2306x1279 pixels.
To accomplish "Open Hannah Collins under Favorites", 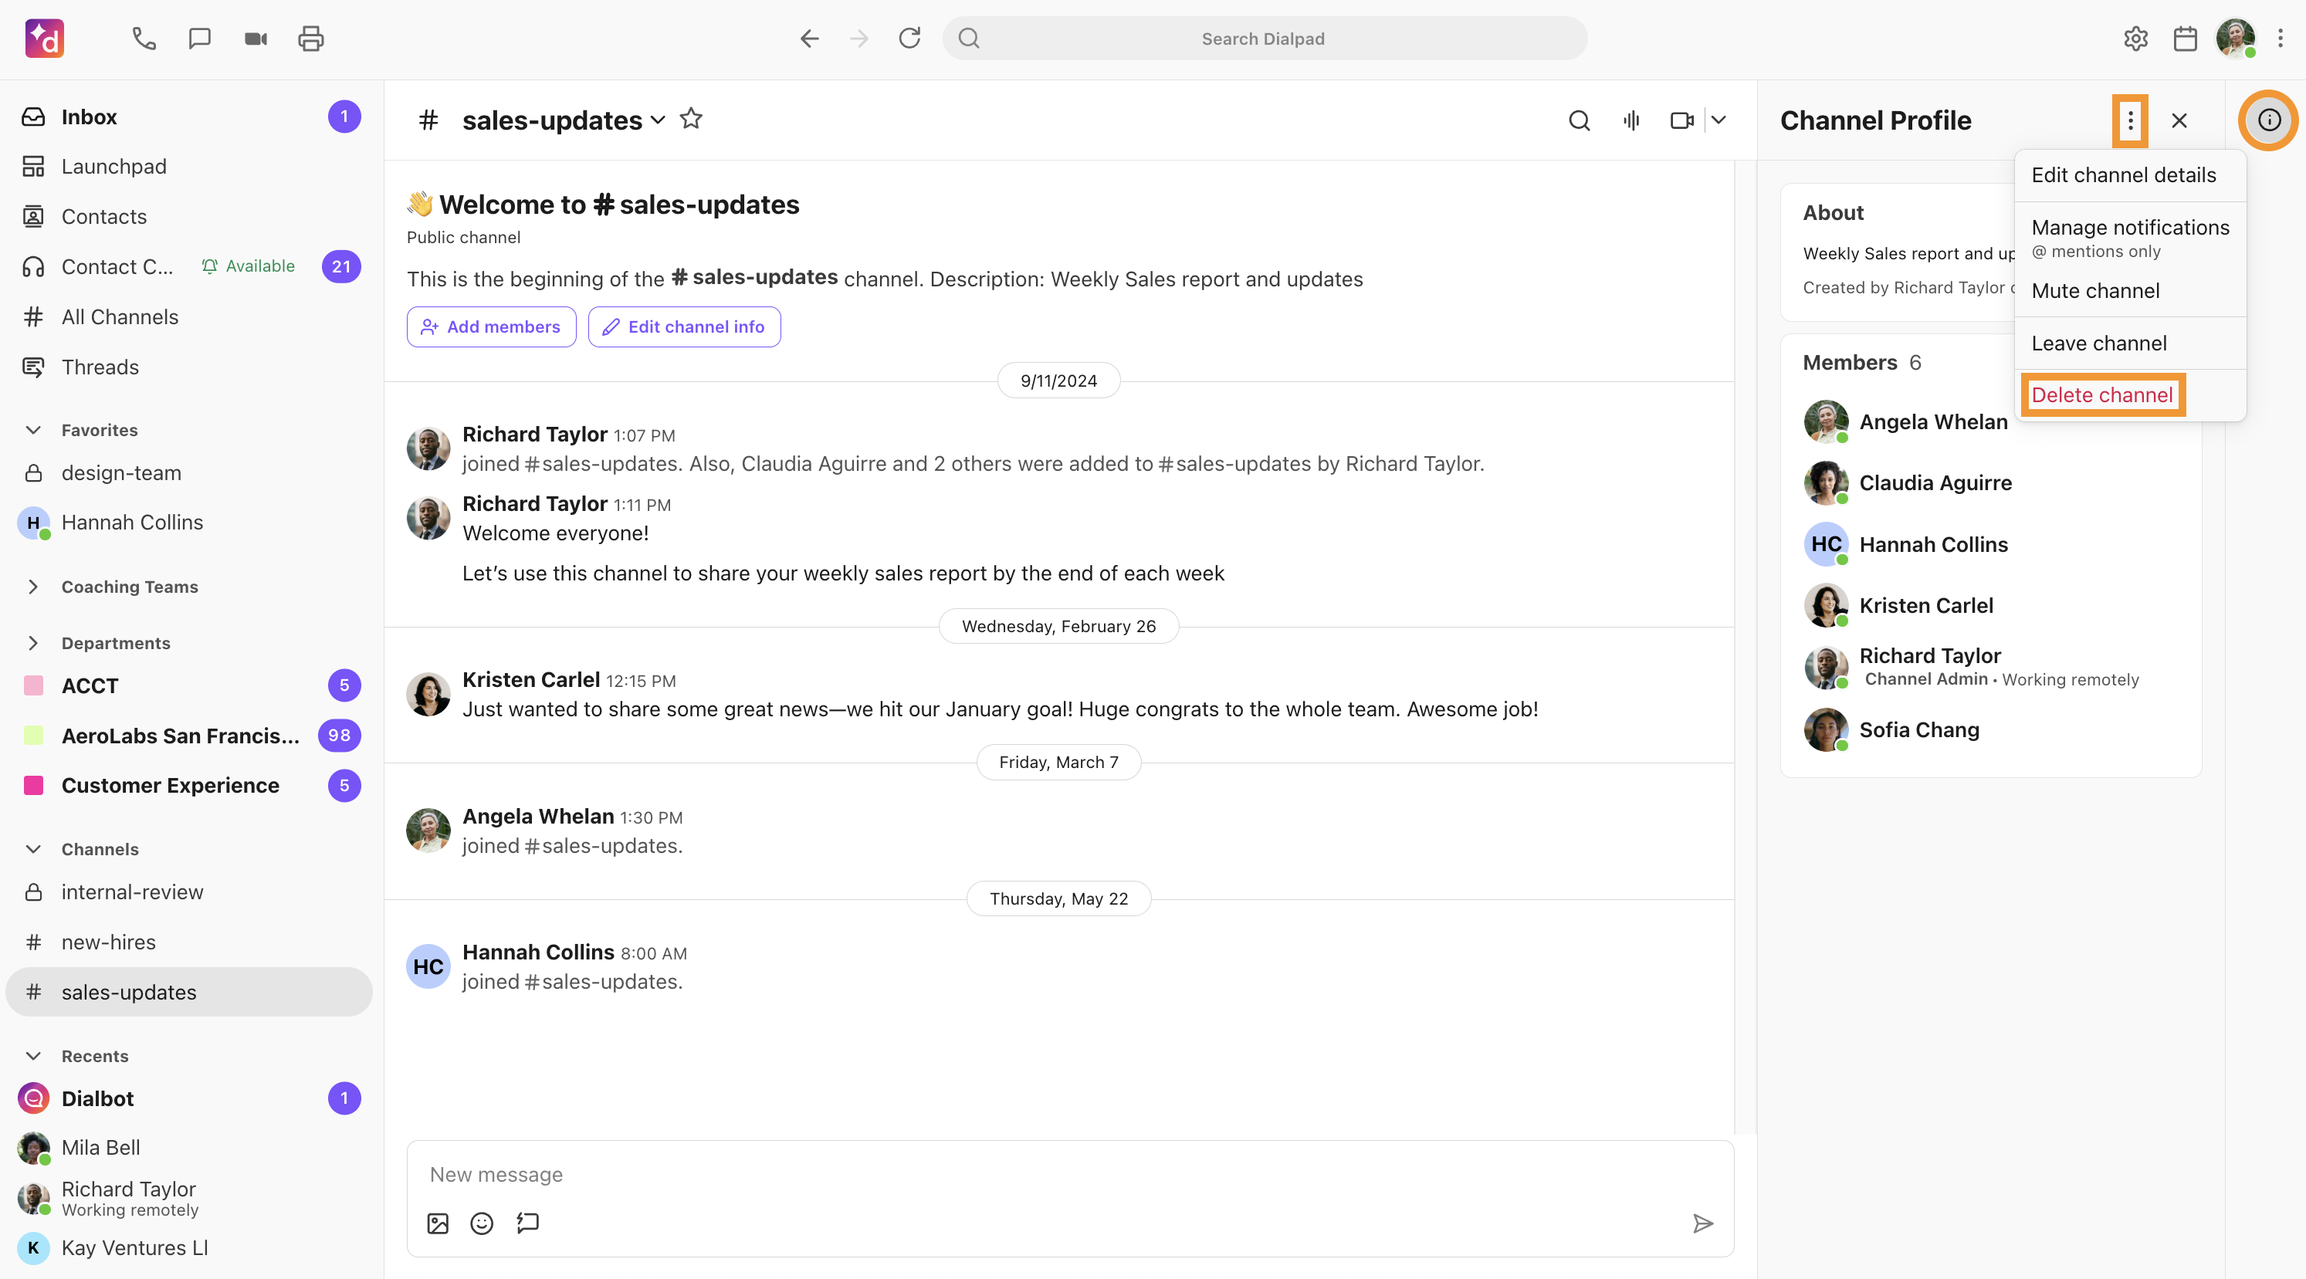I will (x=189, y=523).
